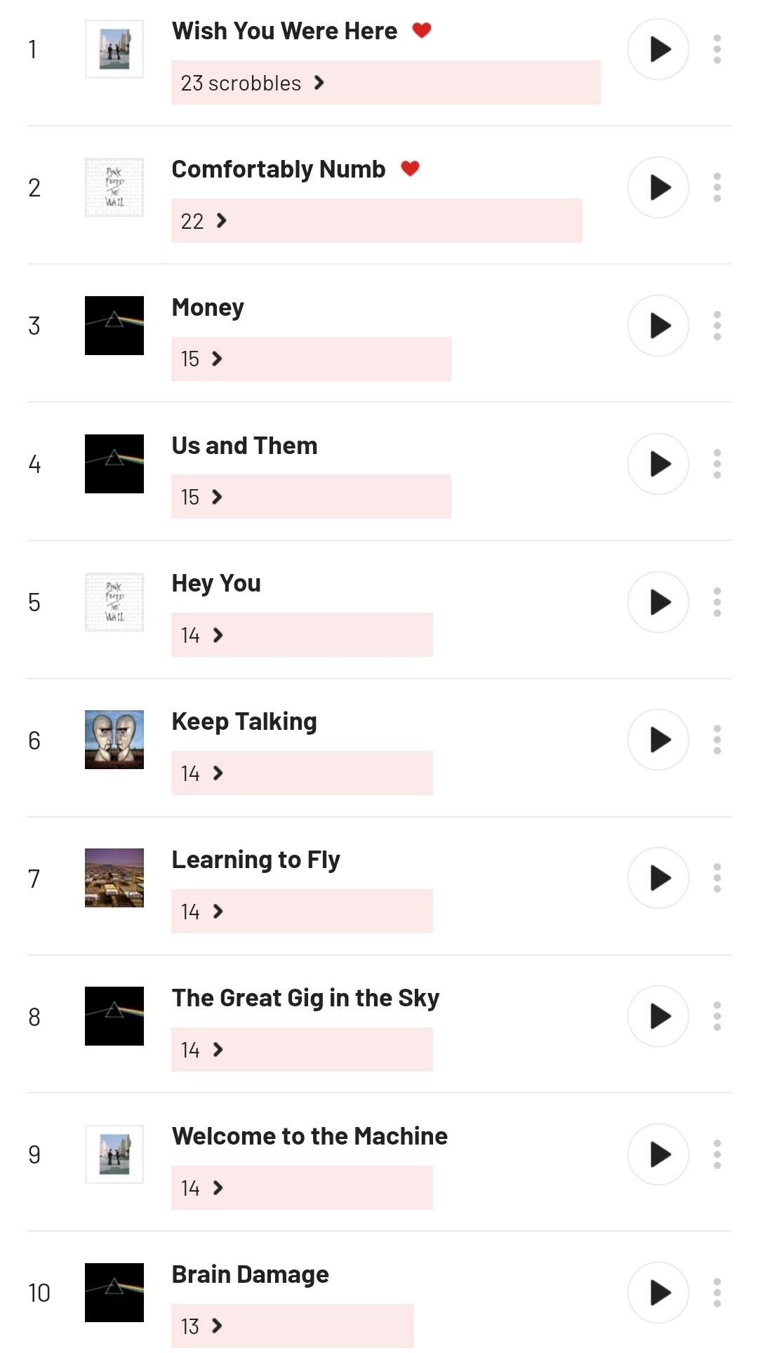Expand the 23 scrobbles chevron

319,83
